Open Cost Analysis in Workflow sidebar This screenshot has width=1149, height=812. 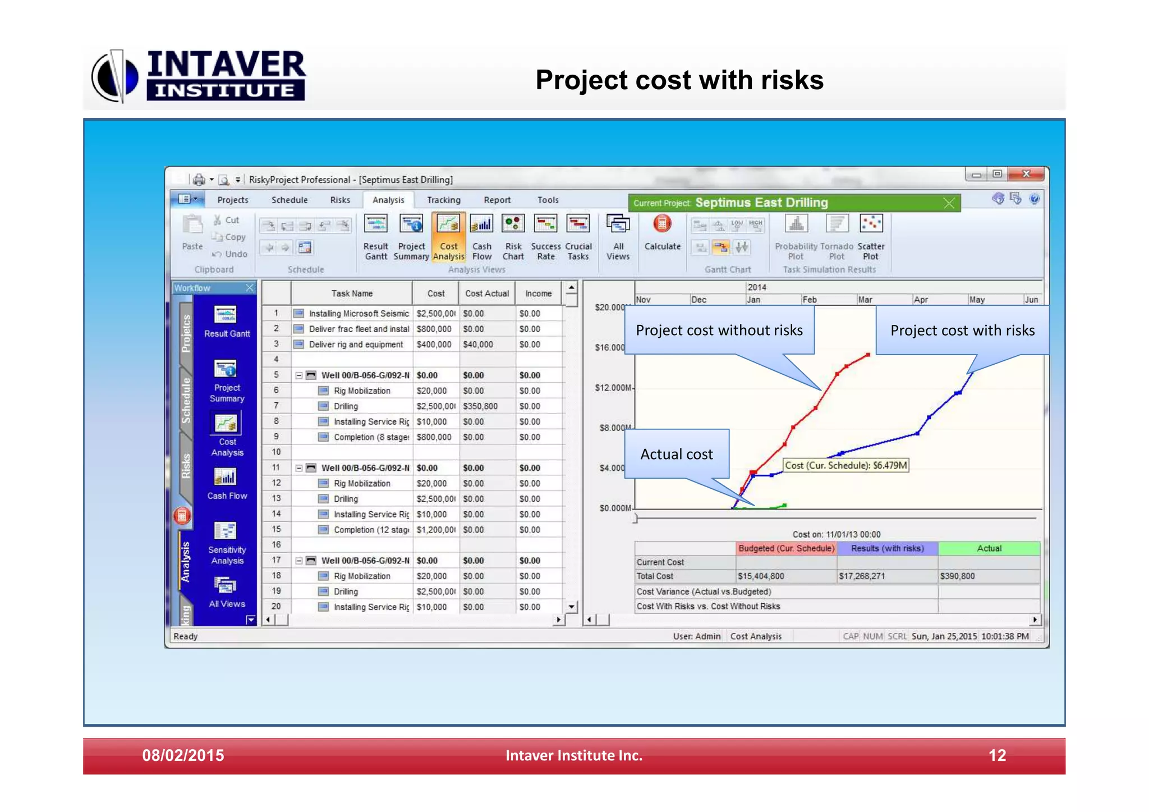pos(227,434)
